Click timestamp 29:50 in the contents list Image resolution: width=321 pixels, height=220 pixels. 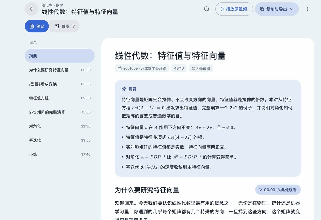(x=86, y=140)
